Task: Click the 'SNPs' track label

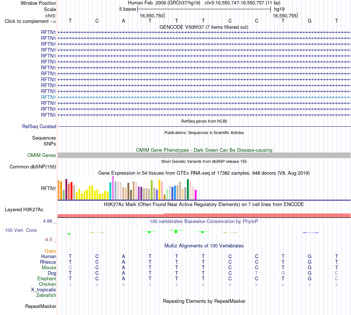Action: pyautogui.click(x=50, y=144)
